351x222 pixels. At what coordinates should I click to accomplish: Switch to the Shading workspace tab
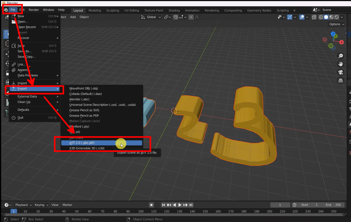point(174,10)
